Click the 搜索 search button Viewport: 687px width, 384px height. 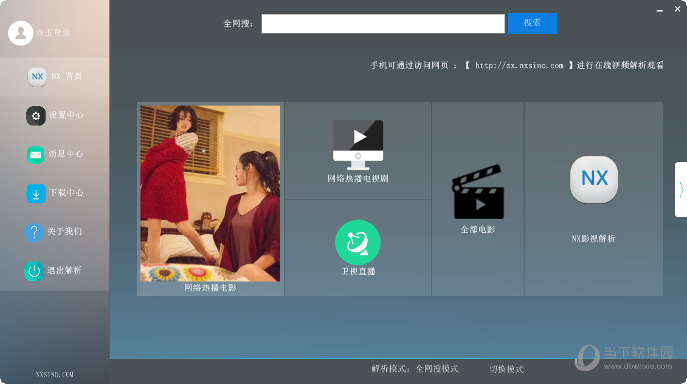(532, 23)
